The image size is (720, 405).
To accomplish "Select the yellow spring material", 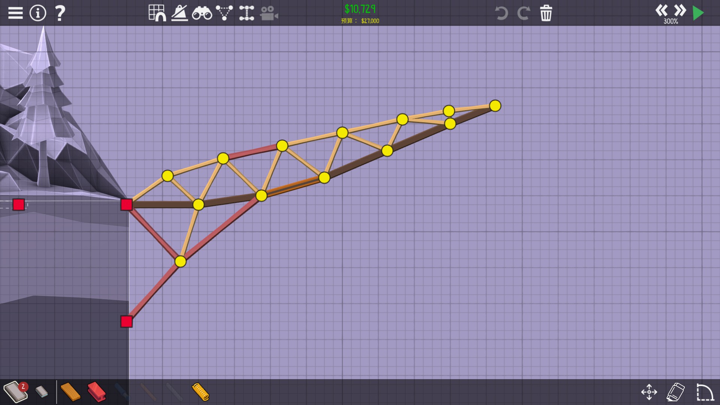I will click(x=200, y=392).
